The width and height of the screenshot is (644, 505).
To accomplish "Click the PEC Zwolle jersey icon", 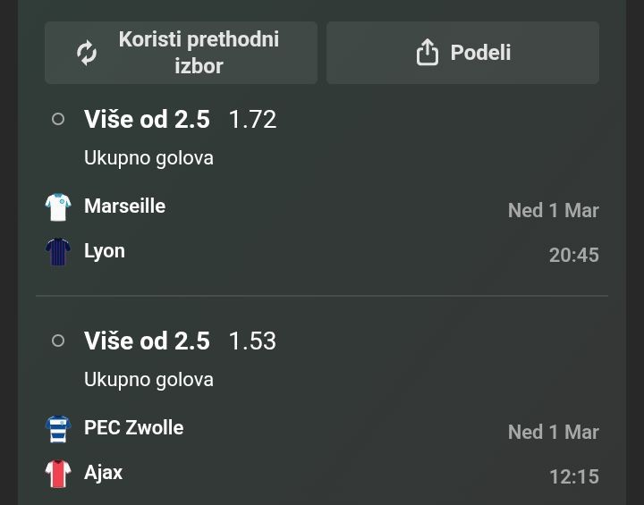I will pyautogui.click(x=58, y=428).
